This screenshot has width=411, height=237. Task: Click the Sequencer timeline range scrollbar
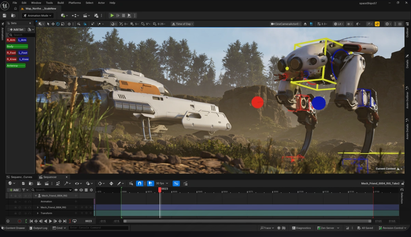248,221
